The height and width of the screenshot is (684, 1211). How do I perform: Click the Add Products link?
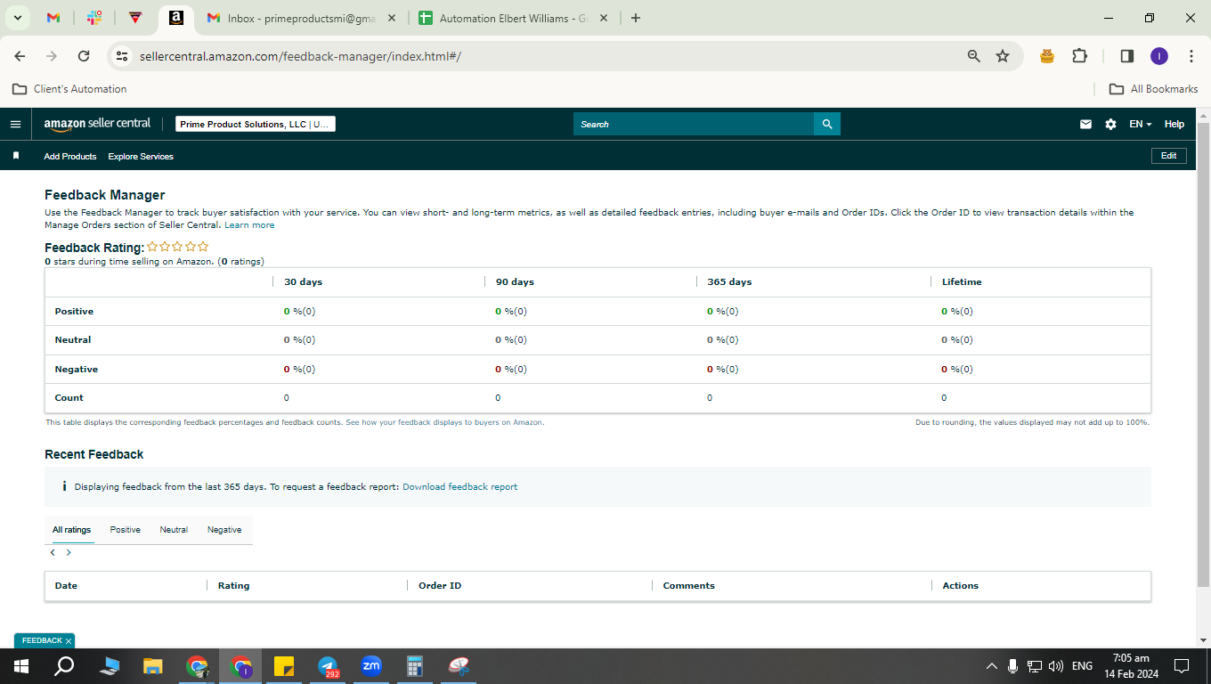click(x=70, y=156)
